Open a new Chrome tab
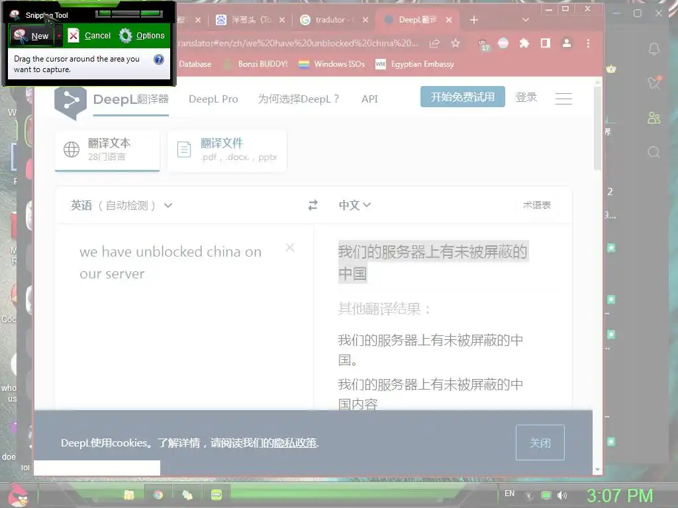Screen dimensions: 678x508 click(474, 20)
